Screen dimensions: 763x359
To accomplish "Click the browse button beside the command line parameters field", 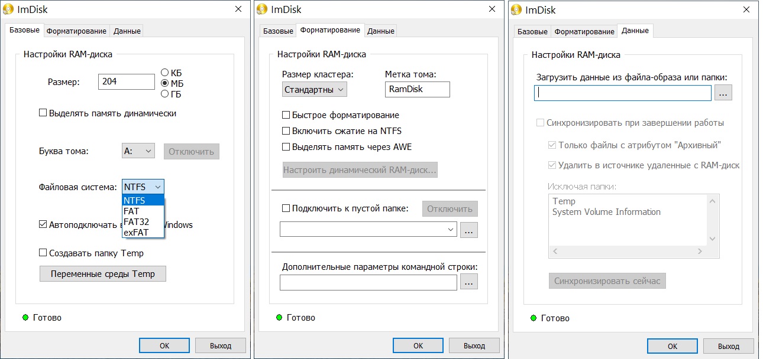I will [469, 282].
